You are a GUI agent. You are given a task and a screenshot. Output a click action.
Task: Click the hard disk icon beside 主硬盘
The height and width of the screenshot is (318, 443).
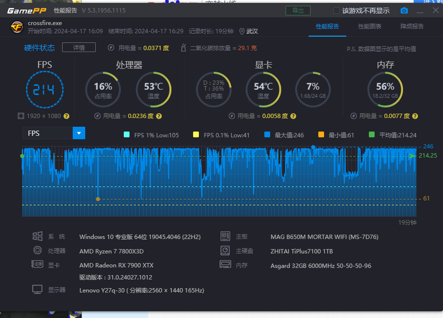[225, 251]
